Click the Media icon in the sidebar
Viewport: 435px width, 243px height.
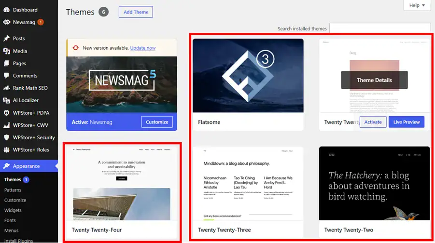pyautogui.click(x=6, y=51)
